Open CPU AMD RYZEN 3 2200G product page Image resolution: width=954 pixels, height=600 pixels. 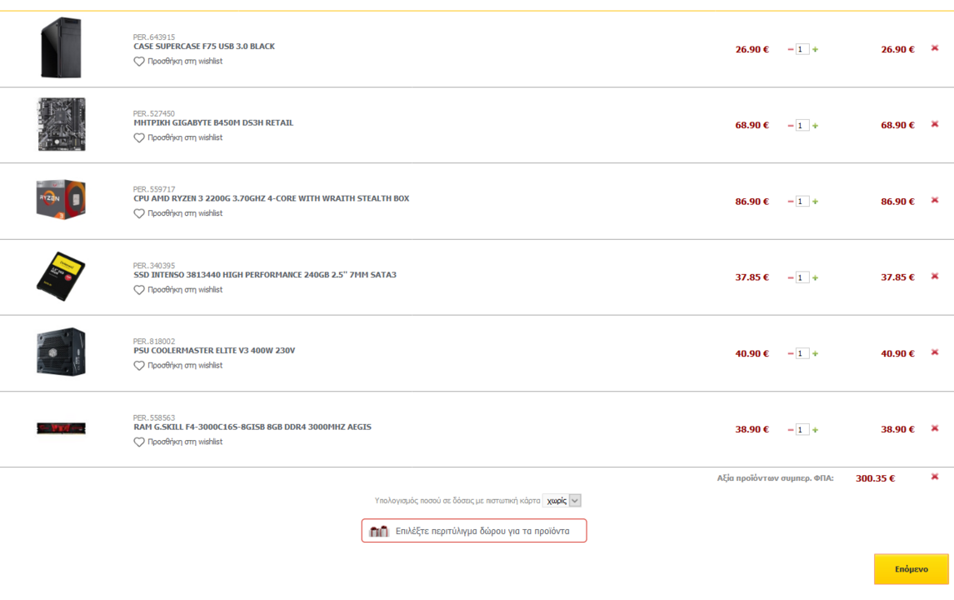272,198
